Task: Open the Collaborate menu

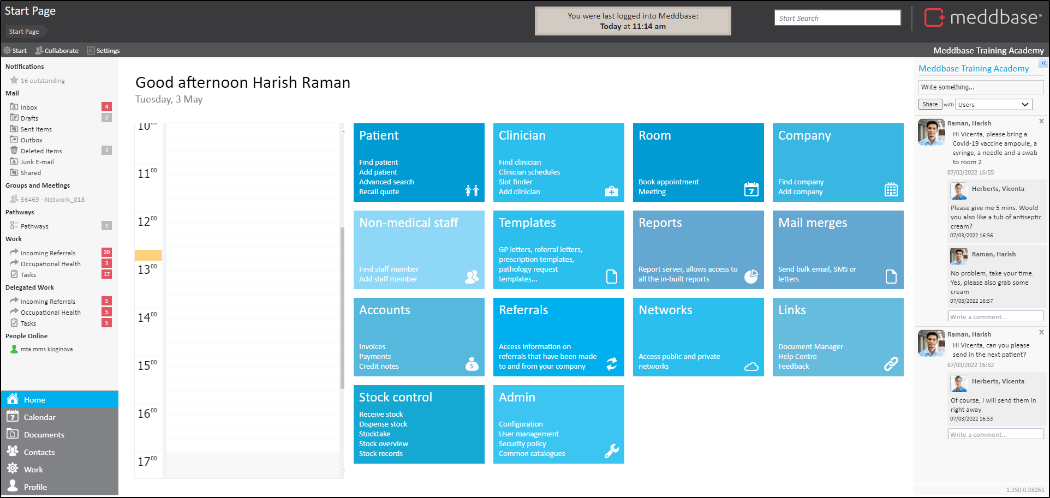Action: [x=57, y=51]
